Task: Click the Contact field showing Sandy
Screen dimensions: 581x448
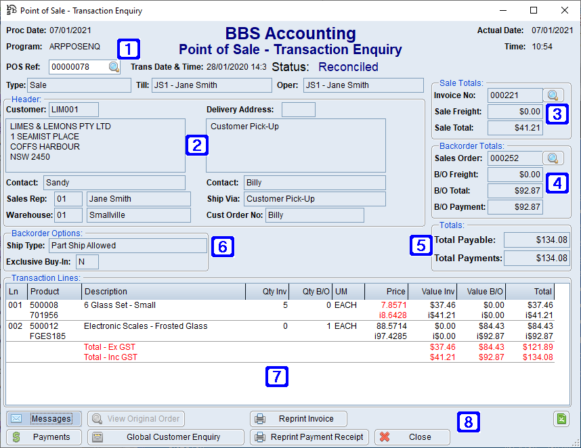Action: pyautogui.click(x=114, y=183)
